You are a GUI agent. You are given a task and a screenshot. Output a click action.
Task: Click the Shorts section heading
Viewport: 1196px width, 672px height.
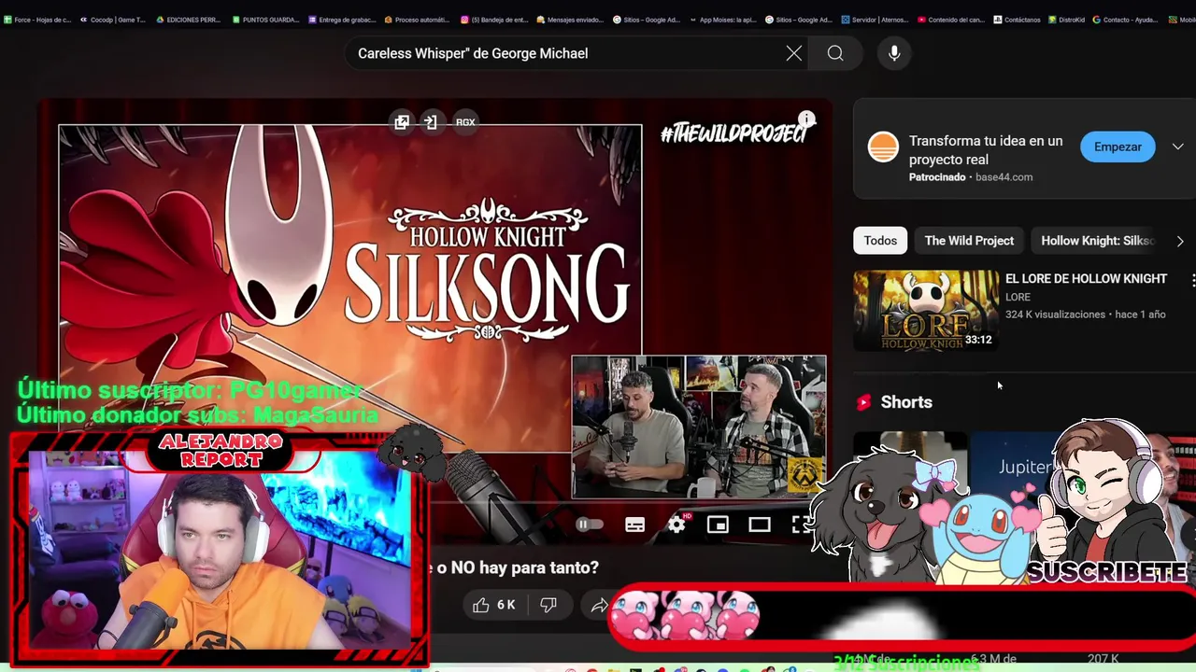[906, 402]
